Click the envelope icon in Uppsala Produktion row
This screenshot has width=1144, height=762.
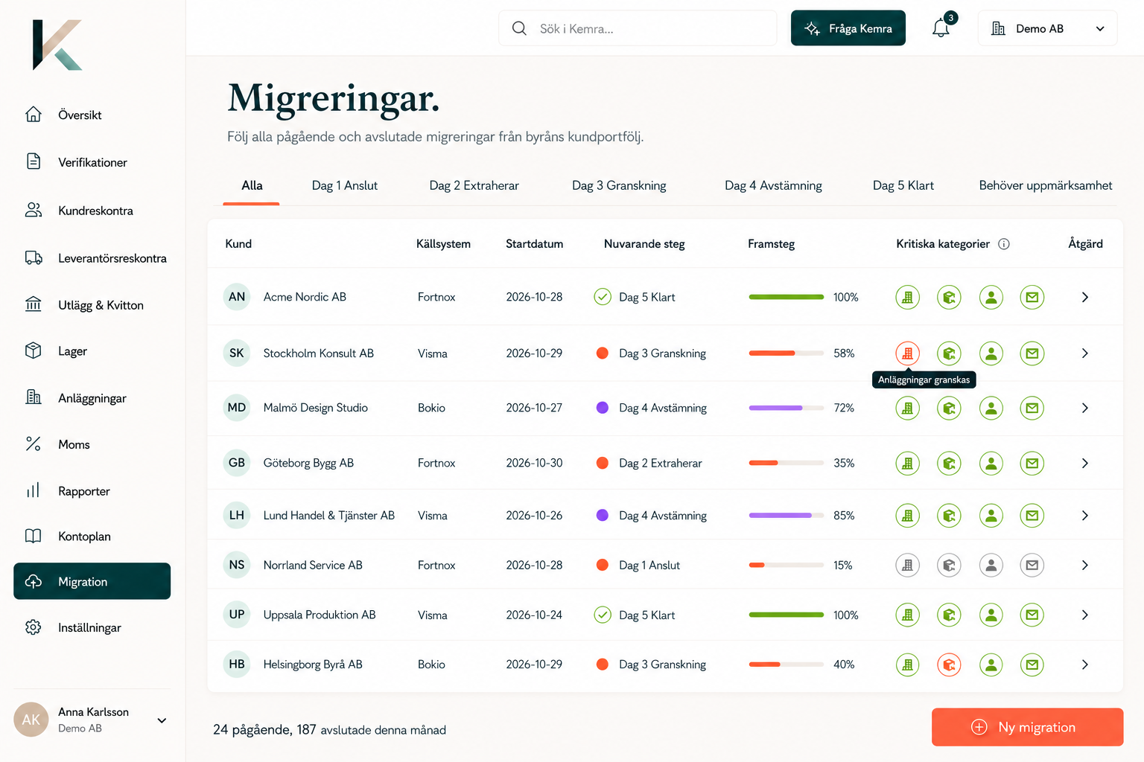tap(1032, 615)
